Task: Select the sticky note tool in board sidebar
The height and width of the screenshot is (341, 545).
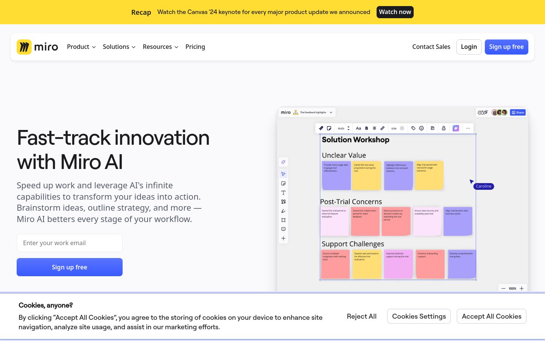Action: [x=283, y=183]
